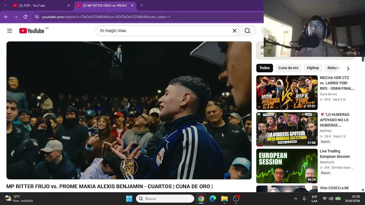
Task: Open the tab search dropdown arrow
Action: pyautogui.click(x=5, y=5)
